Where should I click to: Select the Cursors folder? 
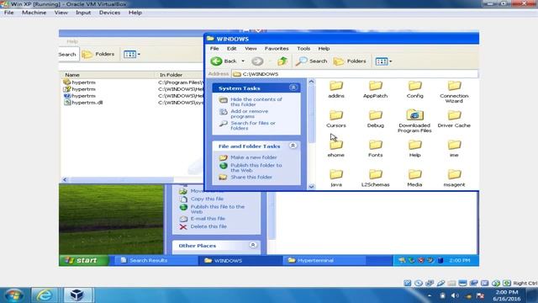[336, 119]
